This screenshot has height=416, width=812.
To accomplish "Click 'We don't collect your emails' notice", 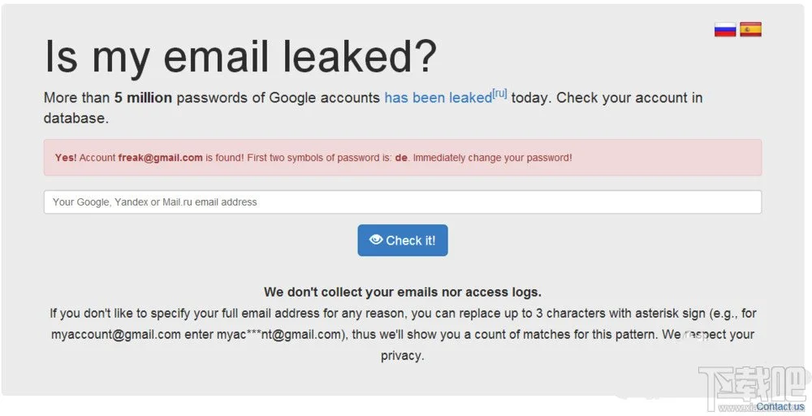I will (x=403, y=292).
